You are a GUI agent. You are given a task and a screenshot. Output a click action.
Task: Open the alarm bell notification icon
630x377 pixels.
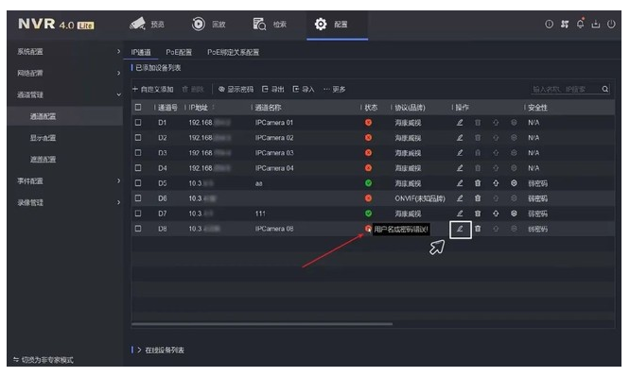[580, 24]
